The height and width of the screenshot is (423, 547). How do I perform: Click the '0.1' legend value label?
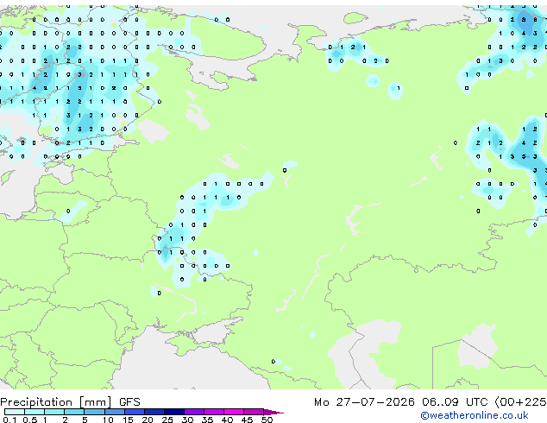click(9, 420)
